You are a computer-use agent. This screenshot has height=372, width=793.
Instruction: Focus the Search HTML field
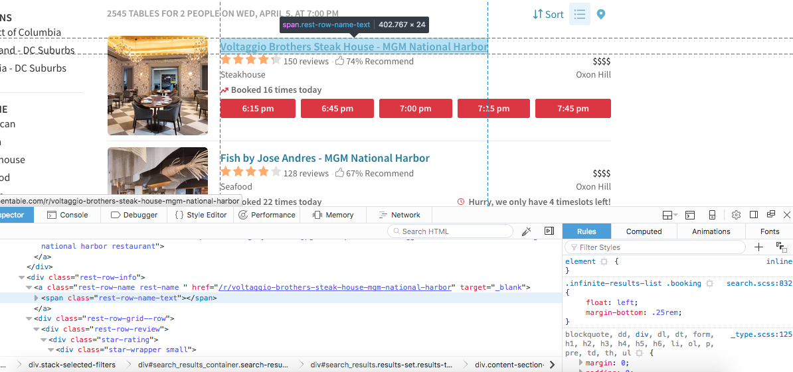click(x=450, y=231)
